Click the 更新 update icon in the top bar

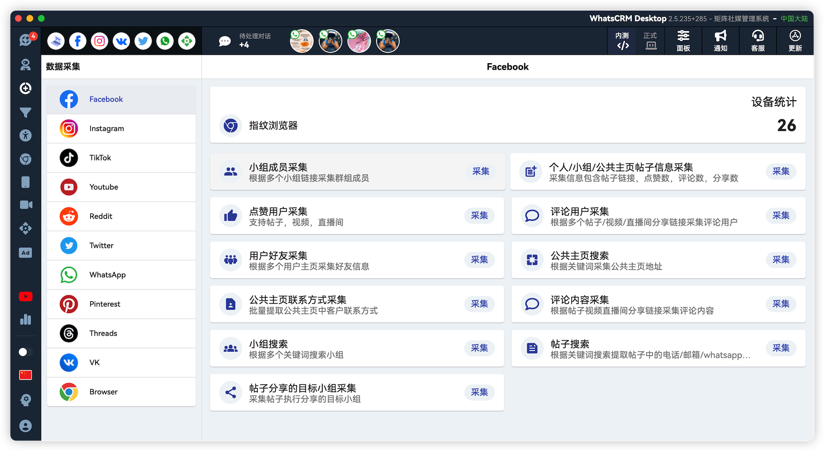tap(795, 41)
